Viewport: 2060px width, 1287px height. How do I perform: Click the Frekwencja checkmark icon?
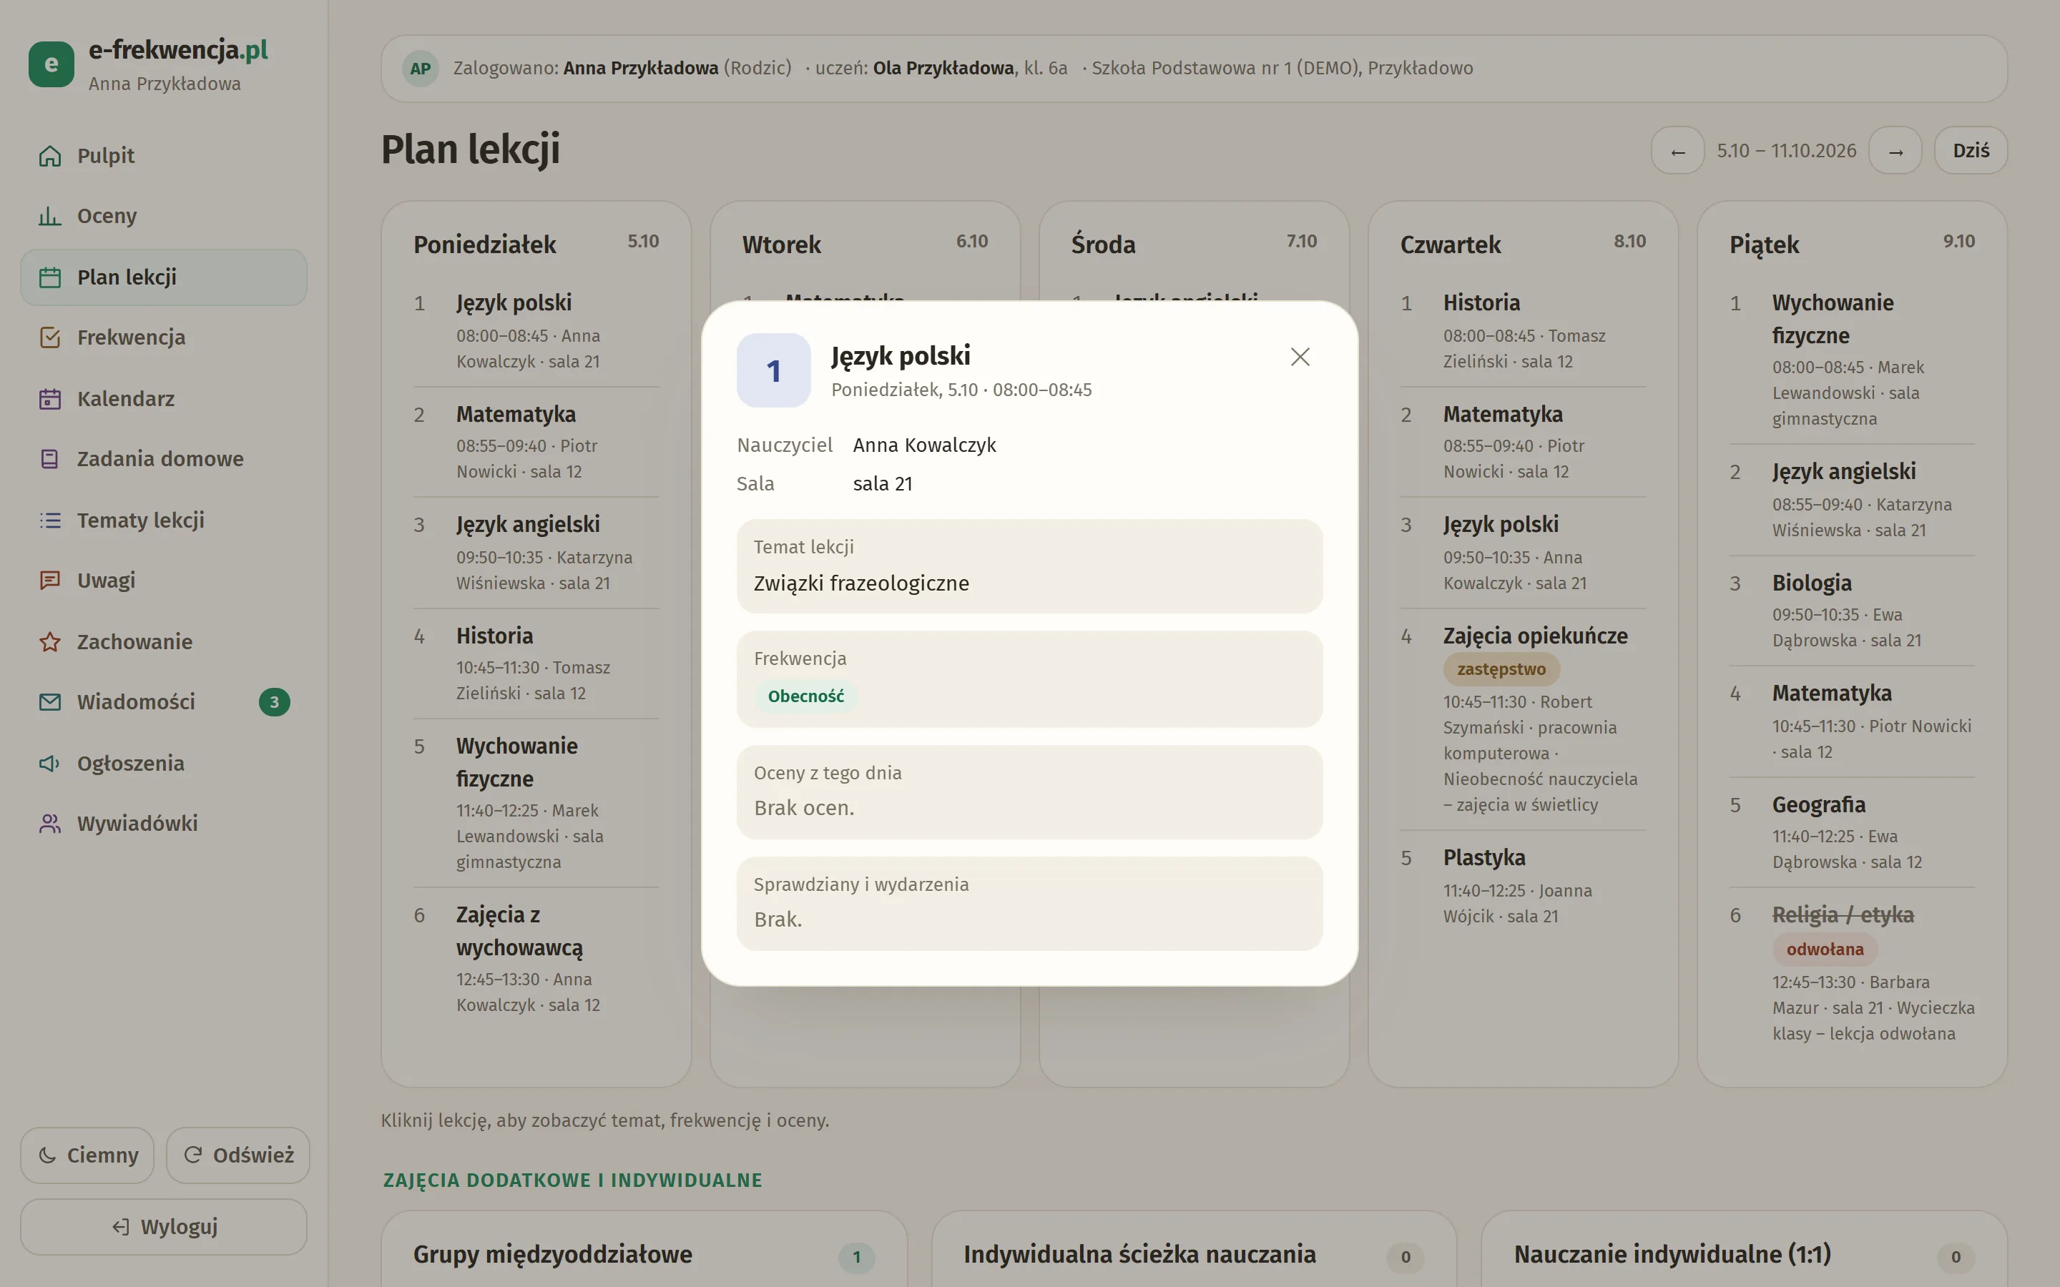pos(50,338)
